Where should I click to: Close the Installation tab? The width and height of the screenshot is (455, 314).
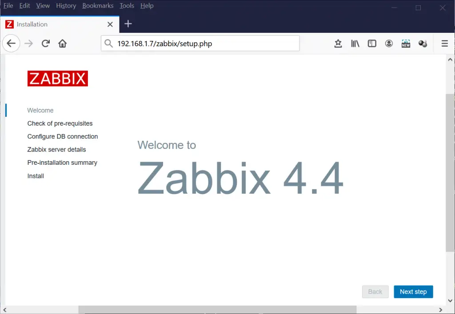pyautogui.click(x=110, y=24)
